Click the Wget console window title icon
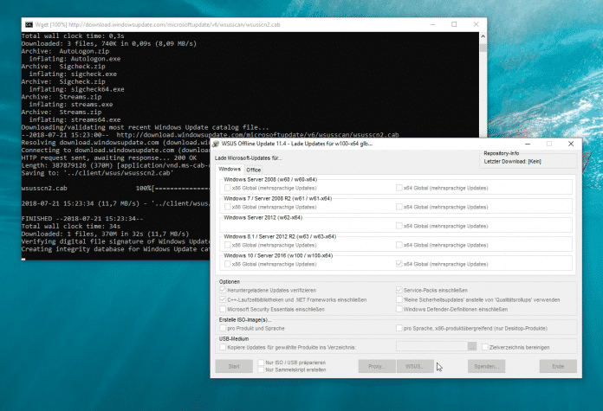Screen dimensions: 603x411 click(28, 23)
